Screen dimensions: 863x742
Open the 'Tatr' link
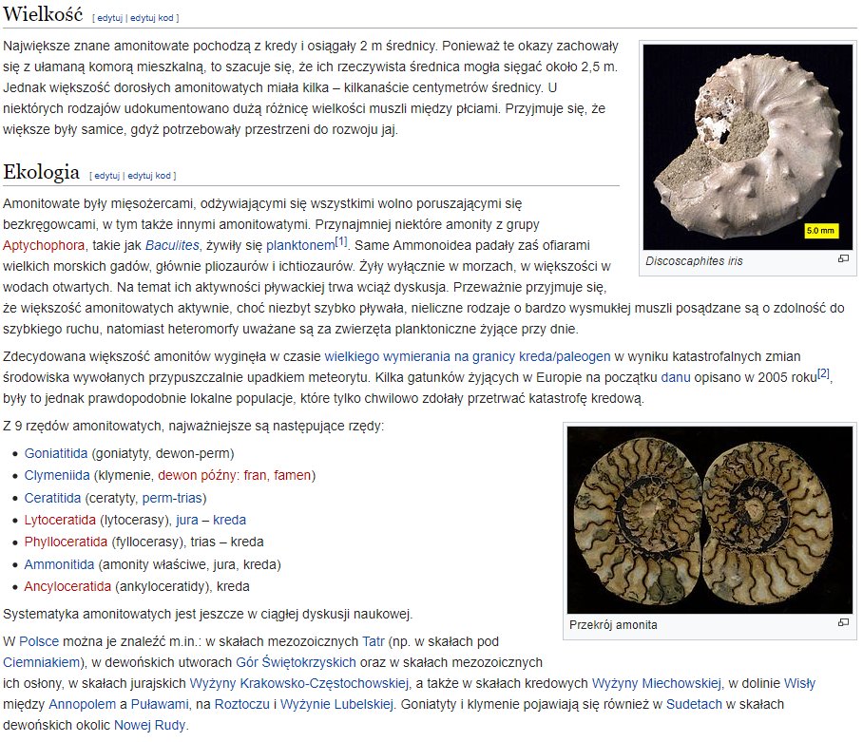pos(374,641)
